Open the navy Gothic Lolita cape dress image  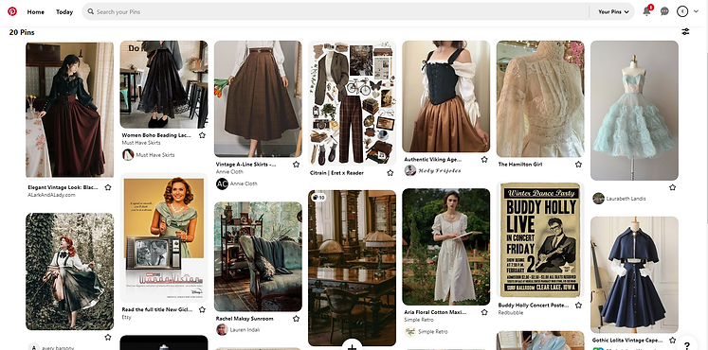[634, 274]
